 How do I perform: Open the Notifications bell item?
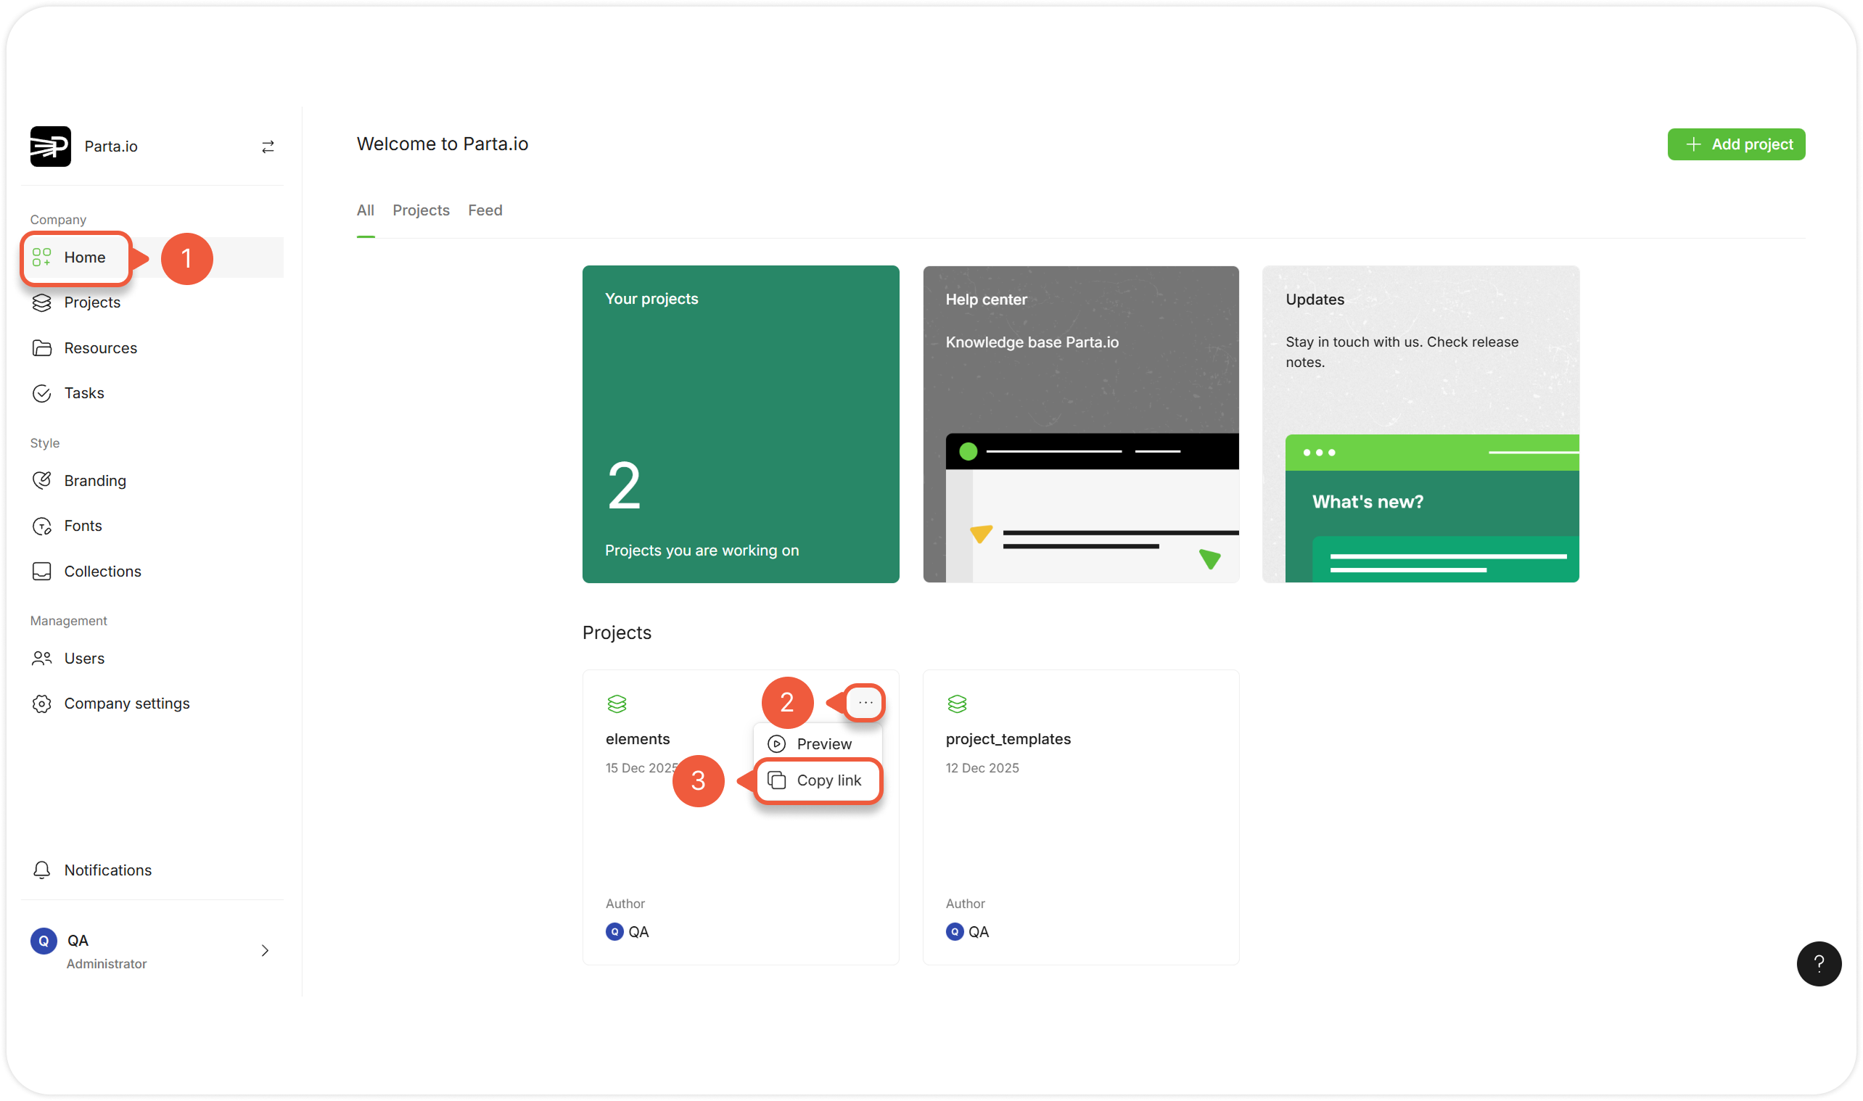(x=107, y=870)
